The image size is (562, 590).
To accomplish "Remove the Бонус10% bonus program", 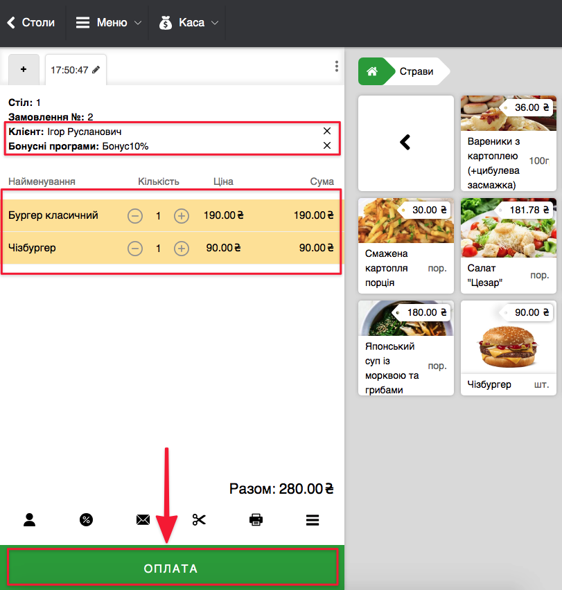I will (327, 146).
